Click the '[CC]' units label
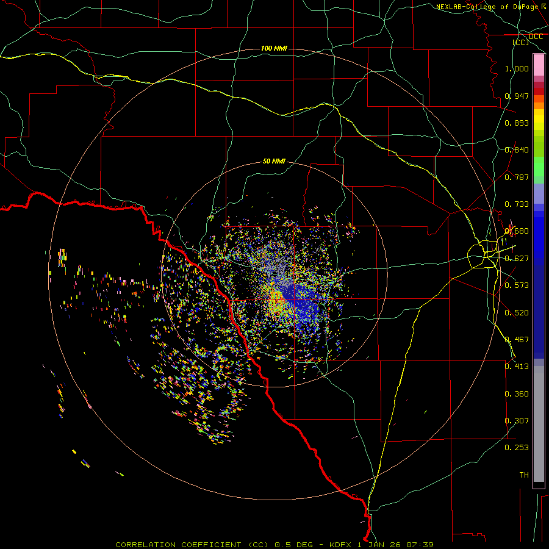The width and height of the screenshot is (549, 549). 521,42
